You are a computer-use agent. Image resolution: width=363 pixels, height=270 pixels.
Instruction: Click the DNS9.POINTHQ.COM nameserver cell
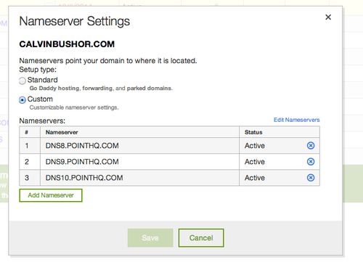[139, 162]
